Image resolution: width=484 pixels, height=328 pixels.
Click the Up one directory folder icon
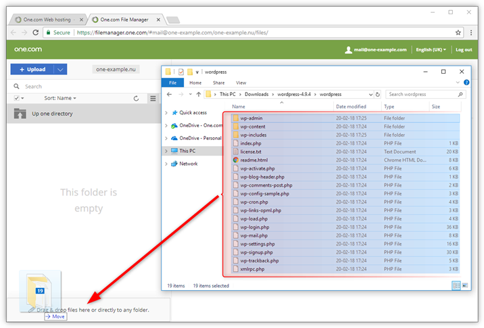pyautogui.click(x=20, y=114)
